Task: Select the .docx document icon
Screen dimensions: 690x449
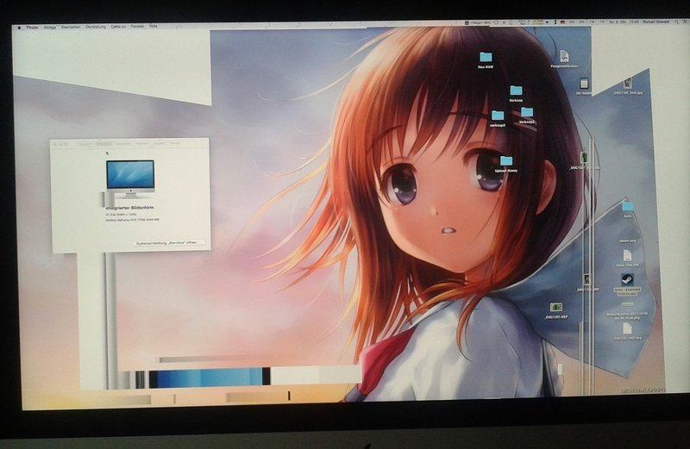Action: 565,56
